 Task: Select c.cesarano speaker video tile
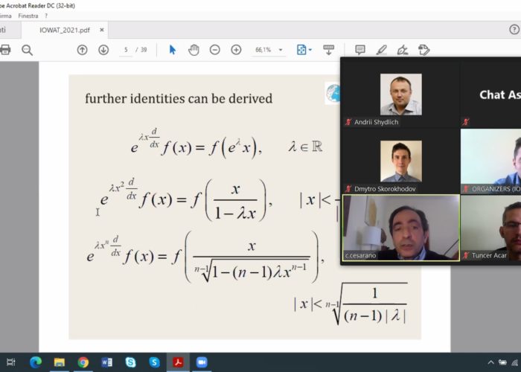pos(400,228)
